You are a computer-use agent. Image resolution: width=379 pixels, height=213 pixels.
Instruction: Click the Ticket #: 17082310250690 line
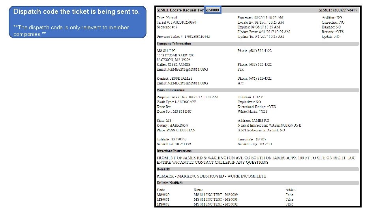(x=176, y=22)
